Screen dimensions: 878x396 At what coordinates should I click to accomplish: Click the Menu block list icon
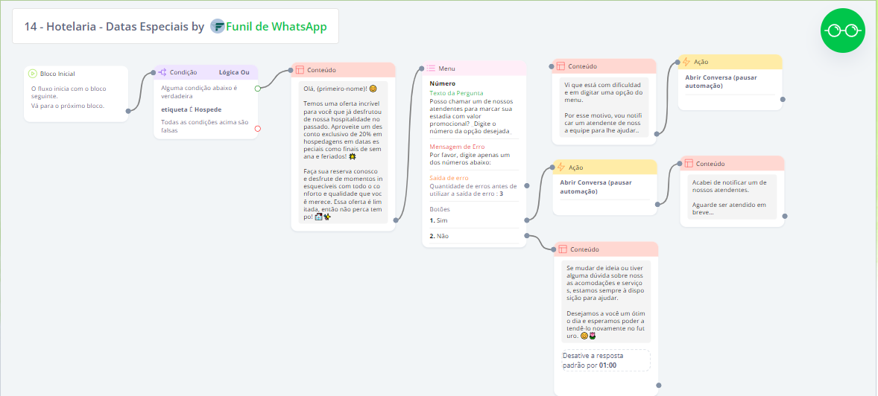[x=431, y=68]
